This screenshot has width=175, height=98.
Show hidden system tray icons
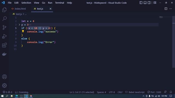[x=143, y=96]
